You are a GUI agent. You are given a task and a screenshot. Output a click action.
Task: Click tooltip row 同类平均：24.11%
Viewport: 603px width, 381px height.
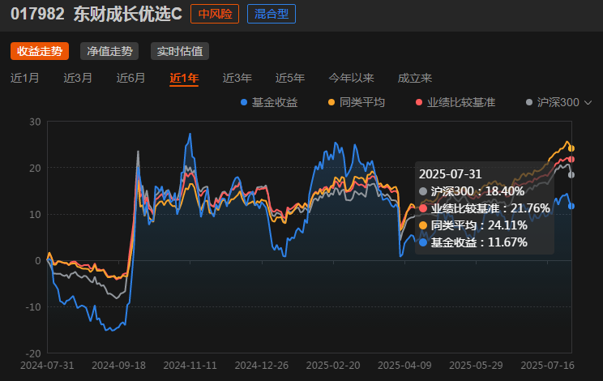point(473,225)
